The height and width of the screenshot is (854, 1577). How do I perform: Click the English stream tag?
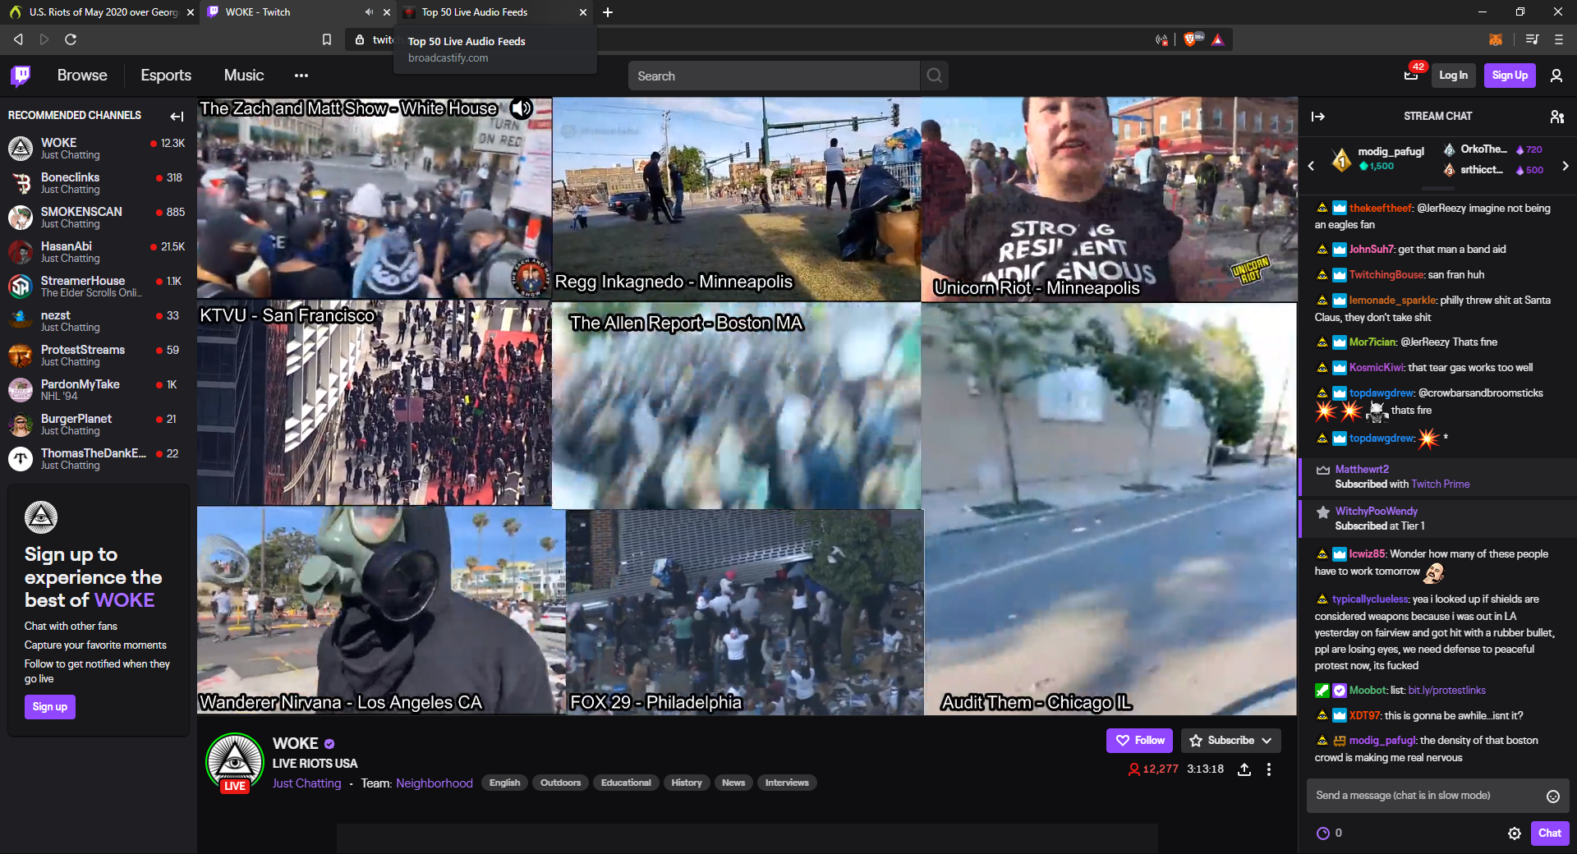505,783
